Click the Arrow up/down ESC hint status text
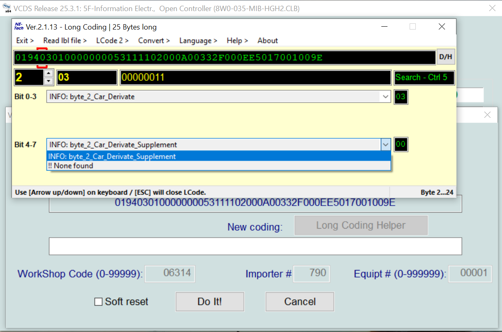The image size is (502, 332). coord(110,192)
